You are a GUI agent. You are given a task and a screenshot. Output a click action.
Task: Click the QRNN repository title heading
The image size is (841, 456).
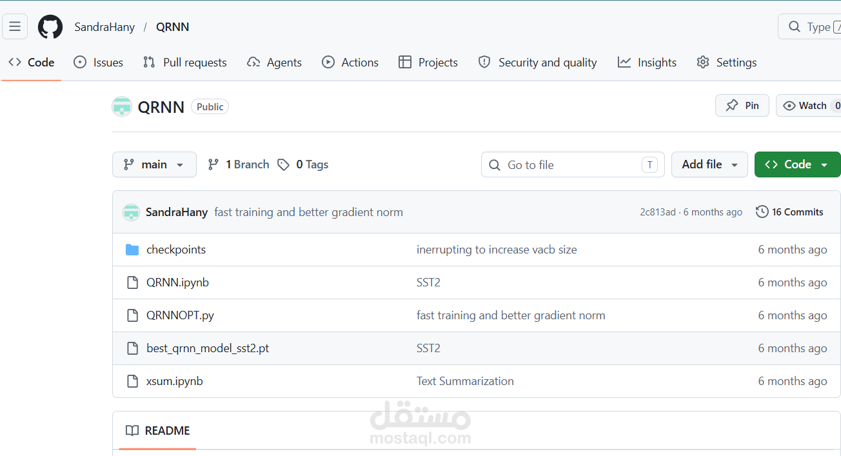[x=161, y=107]
